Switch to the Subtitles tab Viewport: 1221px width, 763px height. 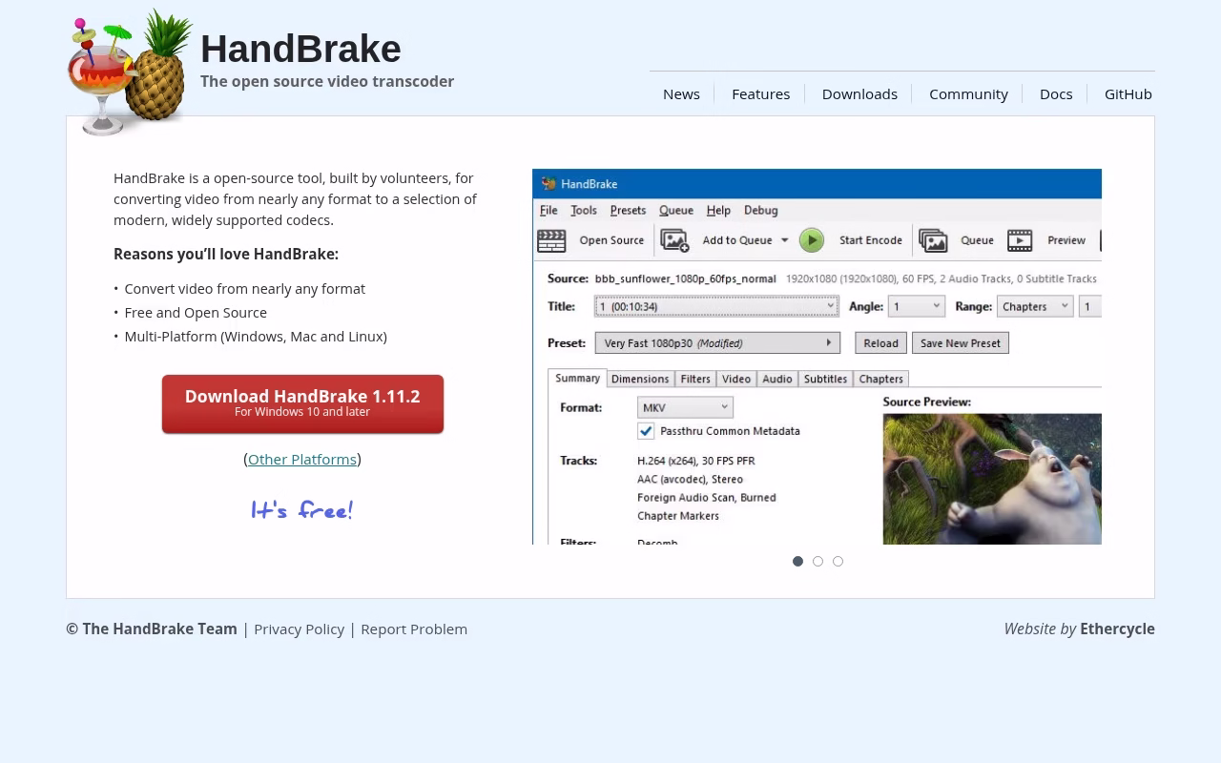825,379
